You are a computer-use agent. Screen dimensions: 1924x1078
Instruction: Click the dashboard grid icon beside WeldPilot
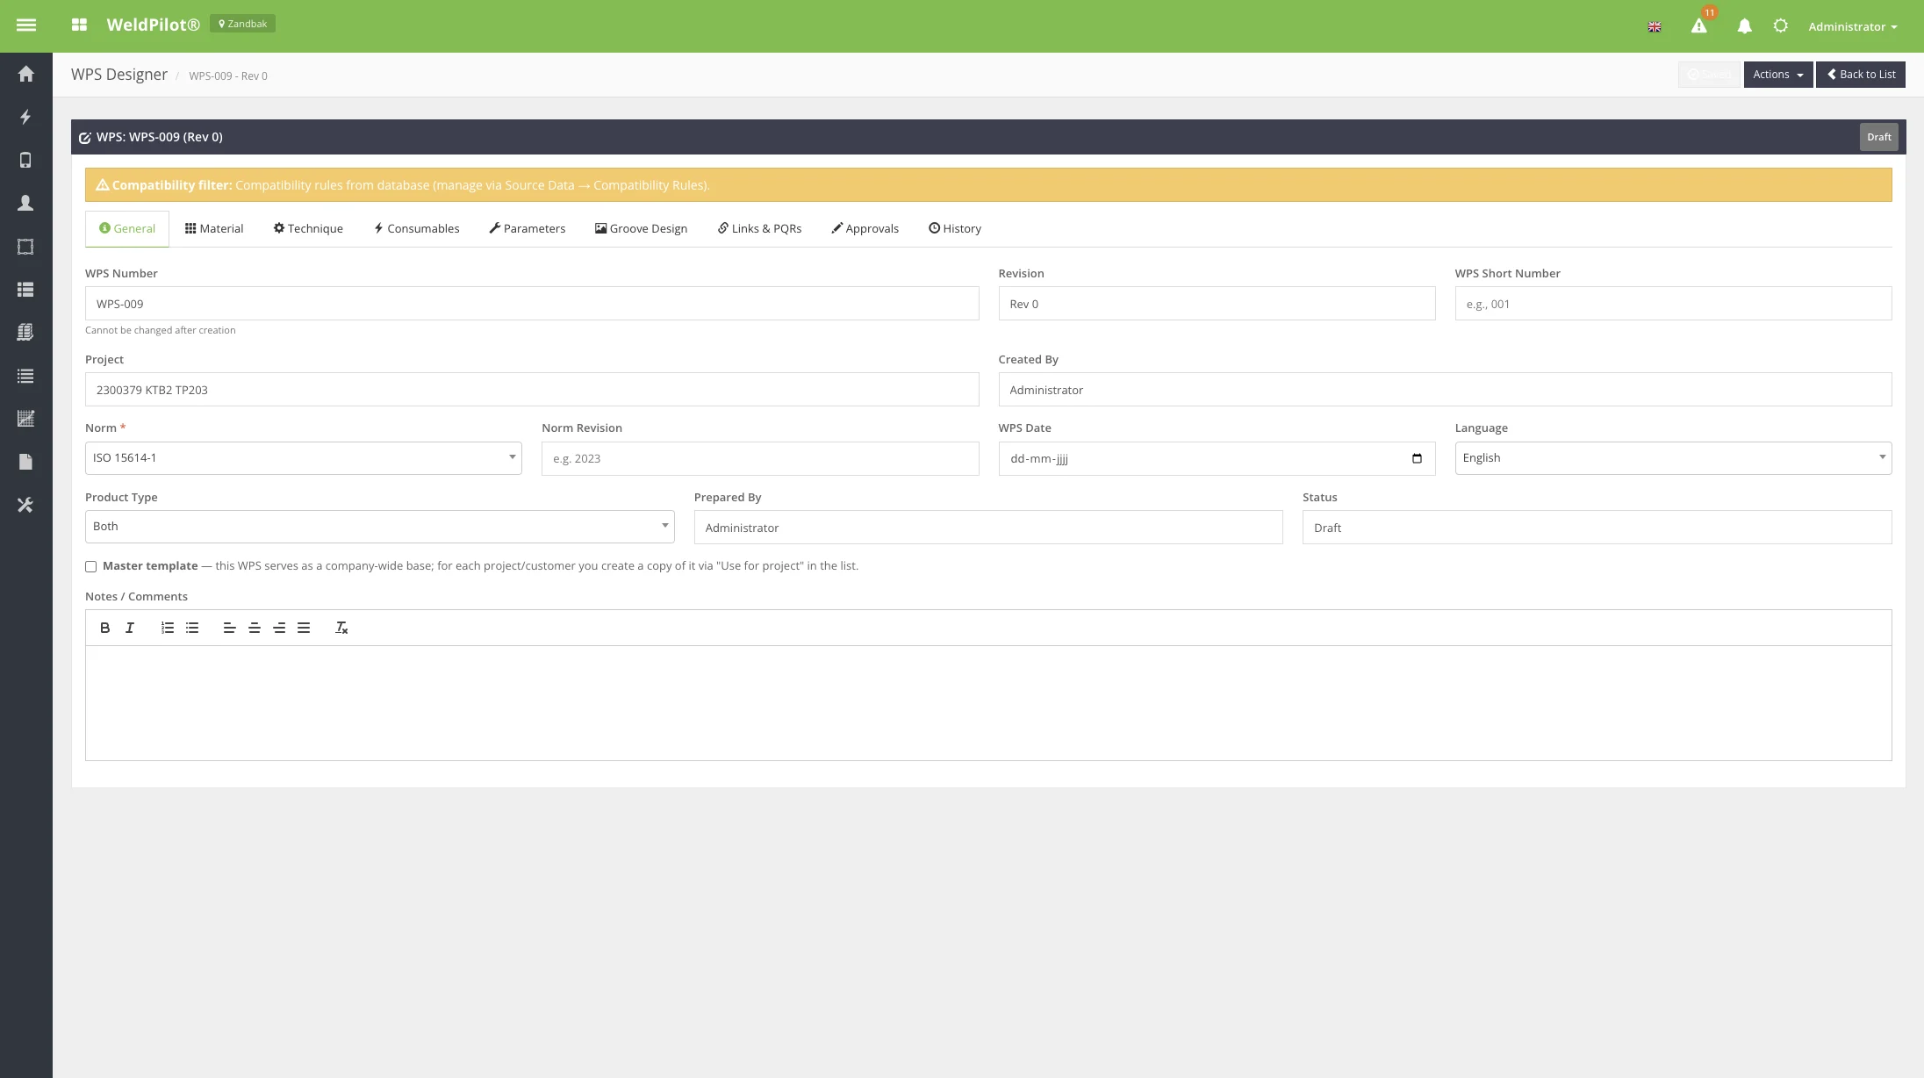[79, 25]
